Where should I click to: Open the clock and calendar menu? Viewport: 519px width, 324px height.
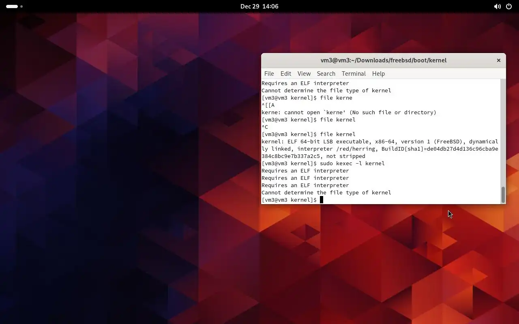click(259, 6)
